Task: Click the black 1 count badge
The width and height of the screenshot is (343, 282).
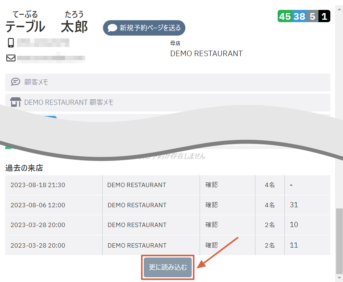Action: 324,16
